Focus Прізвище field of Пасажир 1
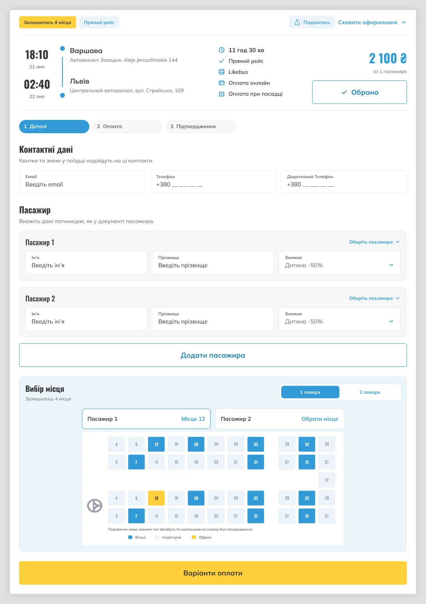 coord(213,263)
